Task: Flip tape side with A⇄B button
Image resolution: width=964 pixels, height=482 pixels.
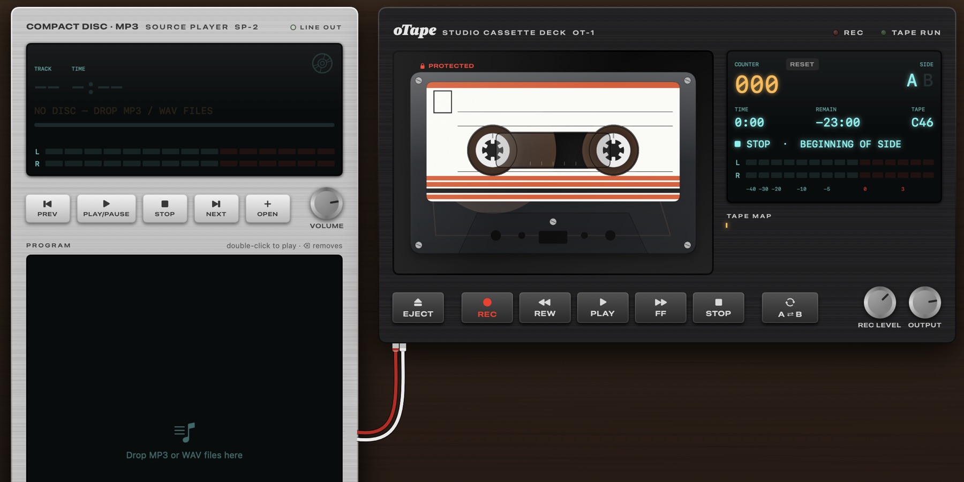Action: [790, 308]
